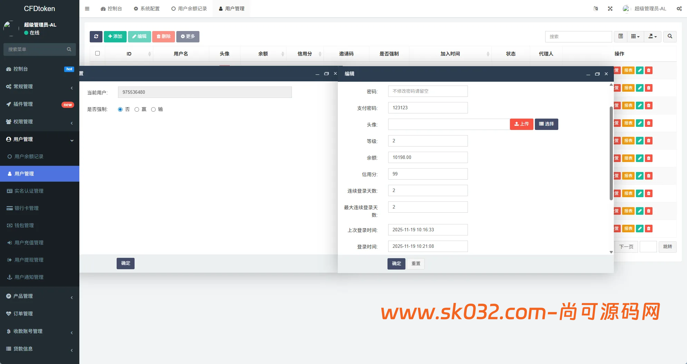
Task: Click the sidebar toggle hamburger icon
Action: point(87,9)
